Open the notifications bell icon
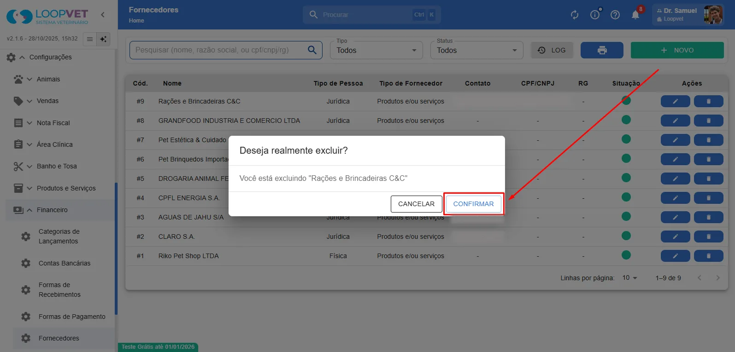735x352 pixels. pyautogui.click(x=635, y=15)
